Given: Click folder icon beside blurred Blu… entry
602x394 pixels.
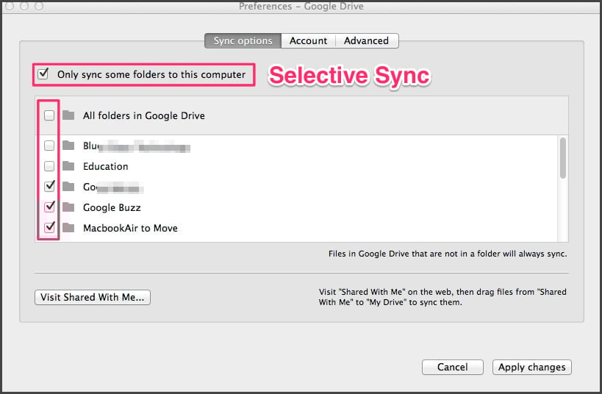Looking at the screenshot, I should tap(68, 145).
